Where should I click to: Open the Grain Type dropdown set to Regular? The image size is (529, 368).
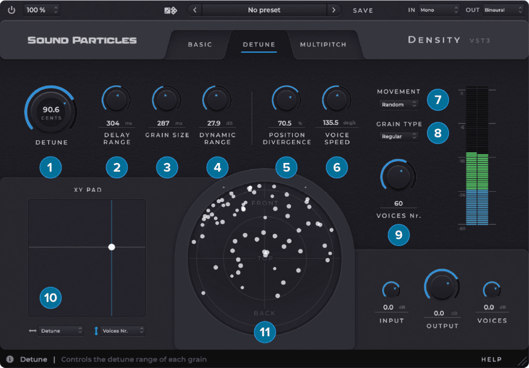[x=399, y=137]
